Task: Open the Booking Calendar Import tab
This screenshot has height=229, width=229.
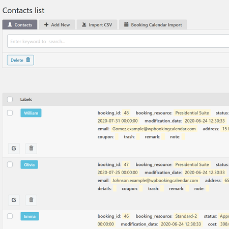Action: (x=153, y=24)
